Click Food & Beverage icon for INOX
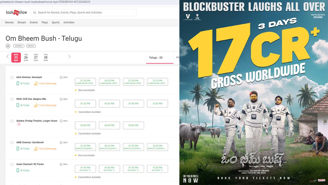Screen dimensions: 328x185 click(x=36, y=105)
